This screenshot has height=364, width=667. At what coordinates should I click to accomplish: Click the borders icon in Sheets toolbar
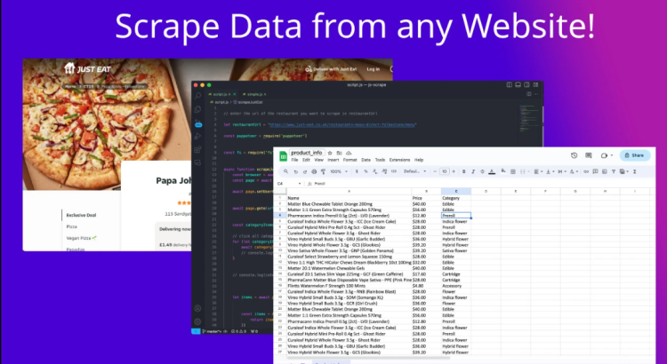pyautogui.click(x=513, y=171)
